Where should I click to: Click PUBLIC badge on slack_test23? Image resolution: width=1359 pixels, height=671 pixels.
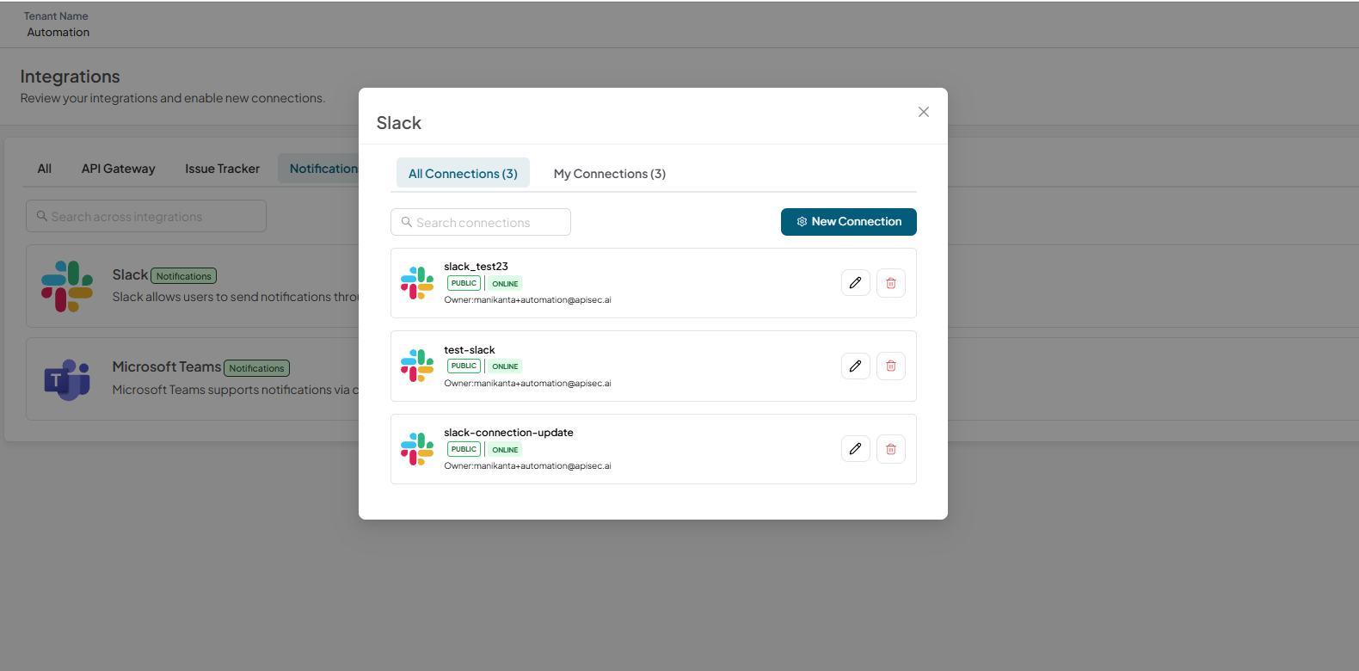click(x=464, y=283)
